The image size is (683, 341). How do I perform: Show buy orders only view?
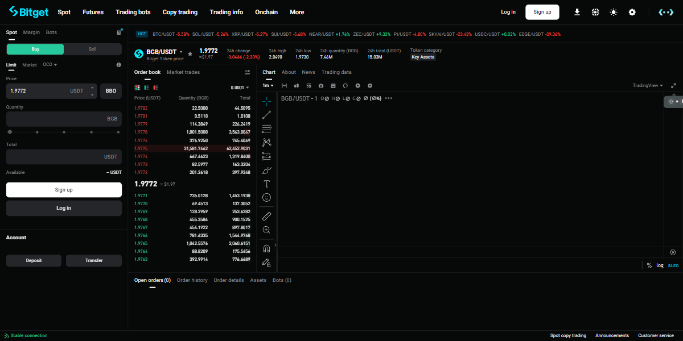(x=147, y=88)
